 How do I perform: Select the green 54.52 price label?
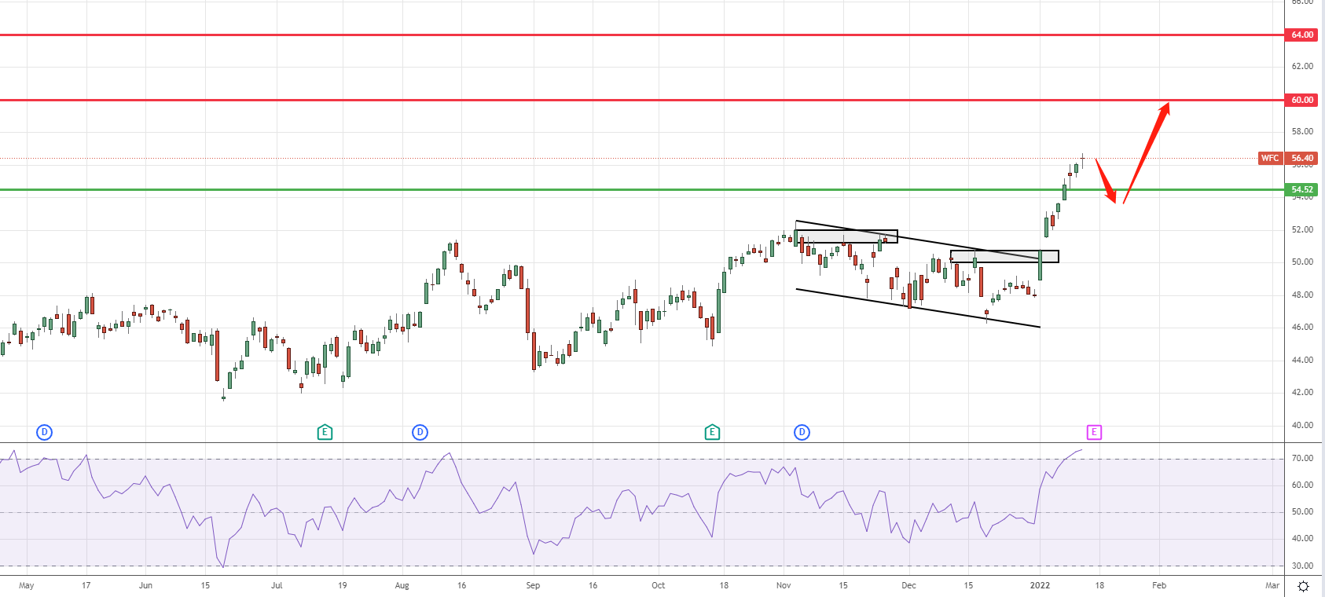click(x=1302, y=189)
